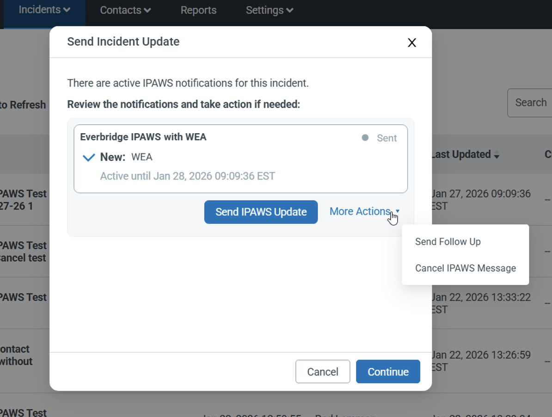
Task: Close the Send Incident Update dialog
Action: (411, 43)
